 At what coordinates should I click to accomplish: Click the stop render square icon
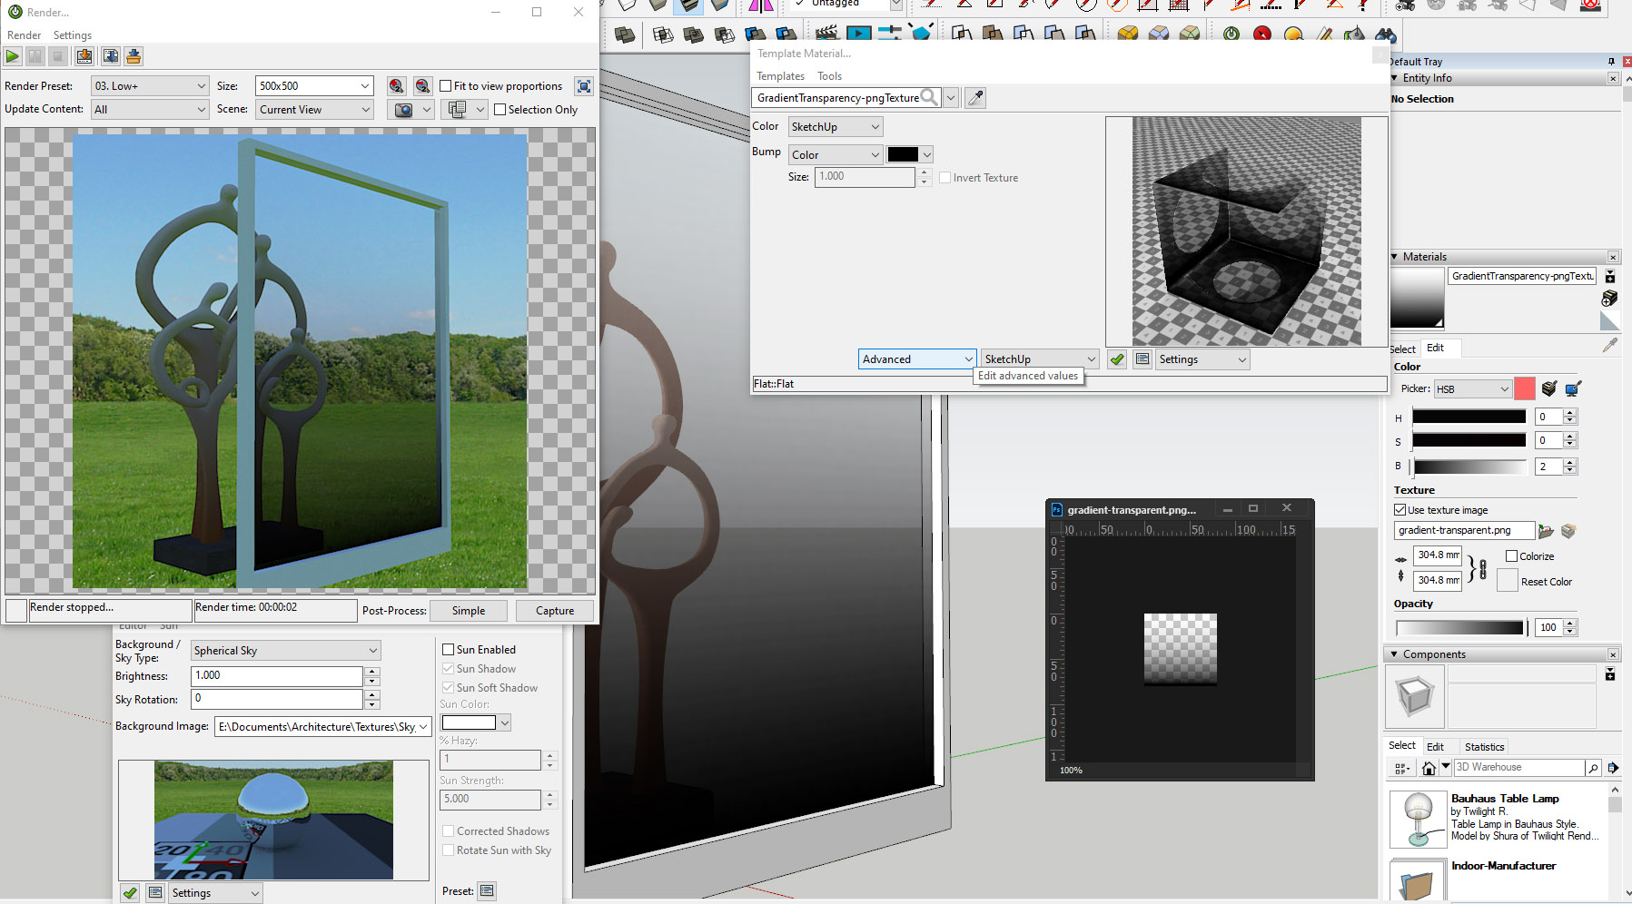click(58, 56)
